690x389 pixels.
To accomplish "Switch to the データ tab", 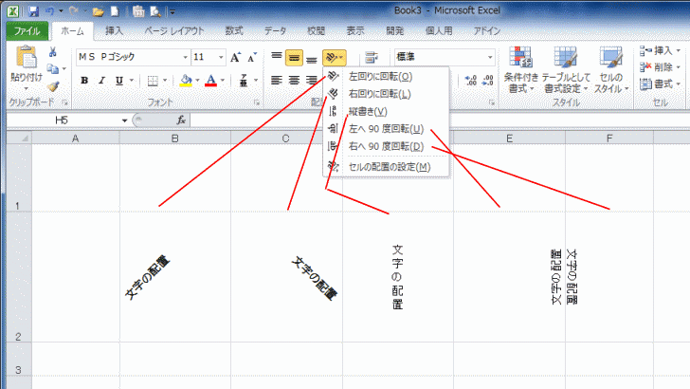I will (275, 31).
